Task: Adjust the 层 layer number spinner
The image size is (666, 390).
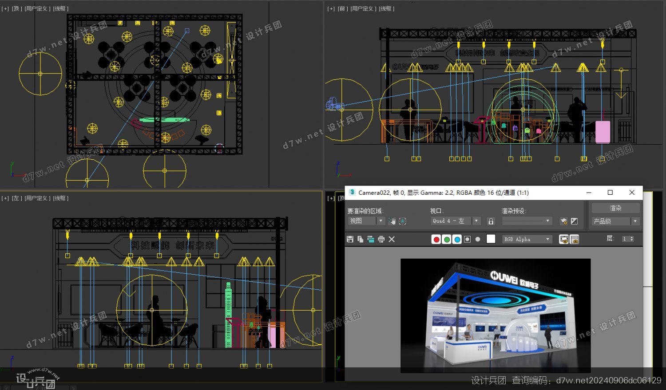Action: click(x=628, y=239)
